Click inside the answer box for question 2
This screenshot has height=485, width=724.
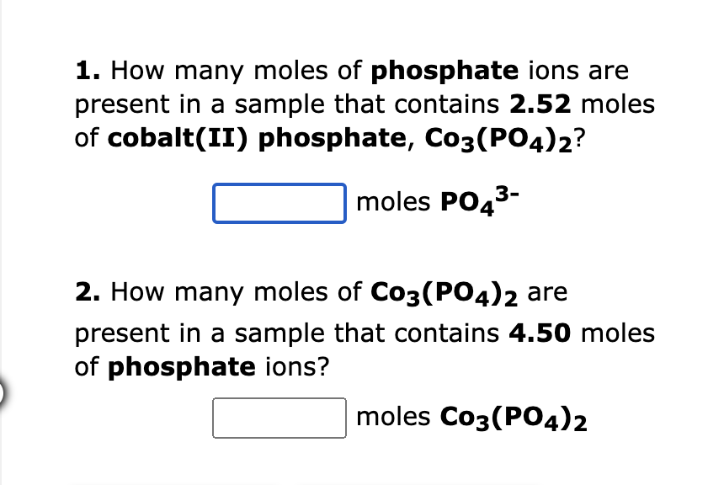click(279, 417)
